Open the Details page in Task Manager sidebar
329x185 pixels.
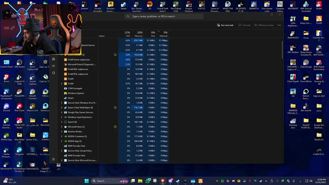coord(53,66)
